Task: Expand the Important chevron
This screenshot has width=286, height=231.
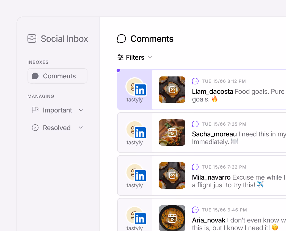Action: pos(81,110)
